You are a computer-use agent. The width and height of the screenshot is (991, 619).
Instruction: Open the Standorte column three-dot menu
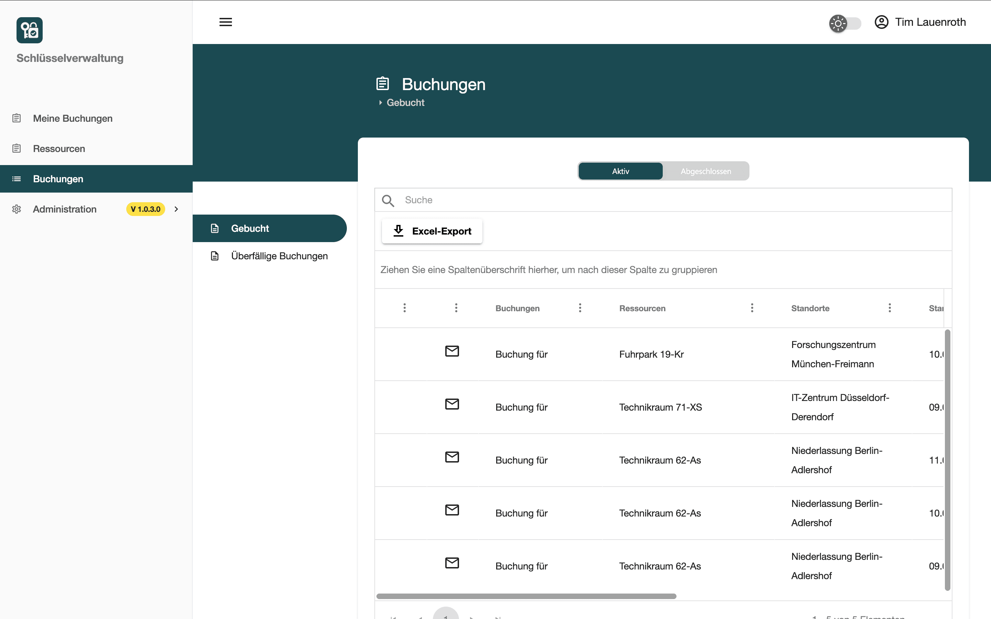tap(889, 308)
